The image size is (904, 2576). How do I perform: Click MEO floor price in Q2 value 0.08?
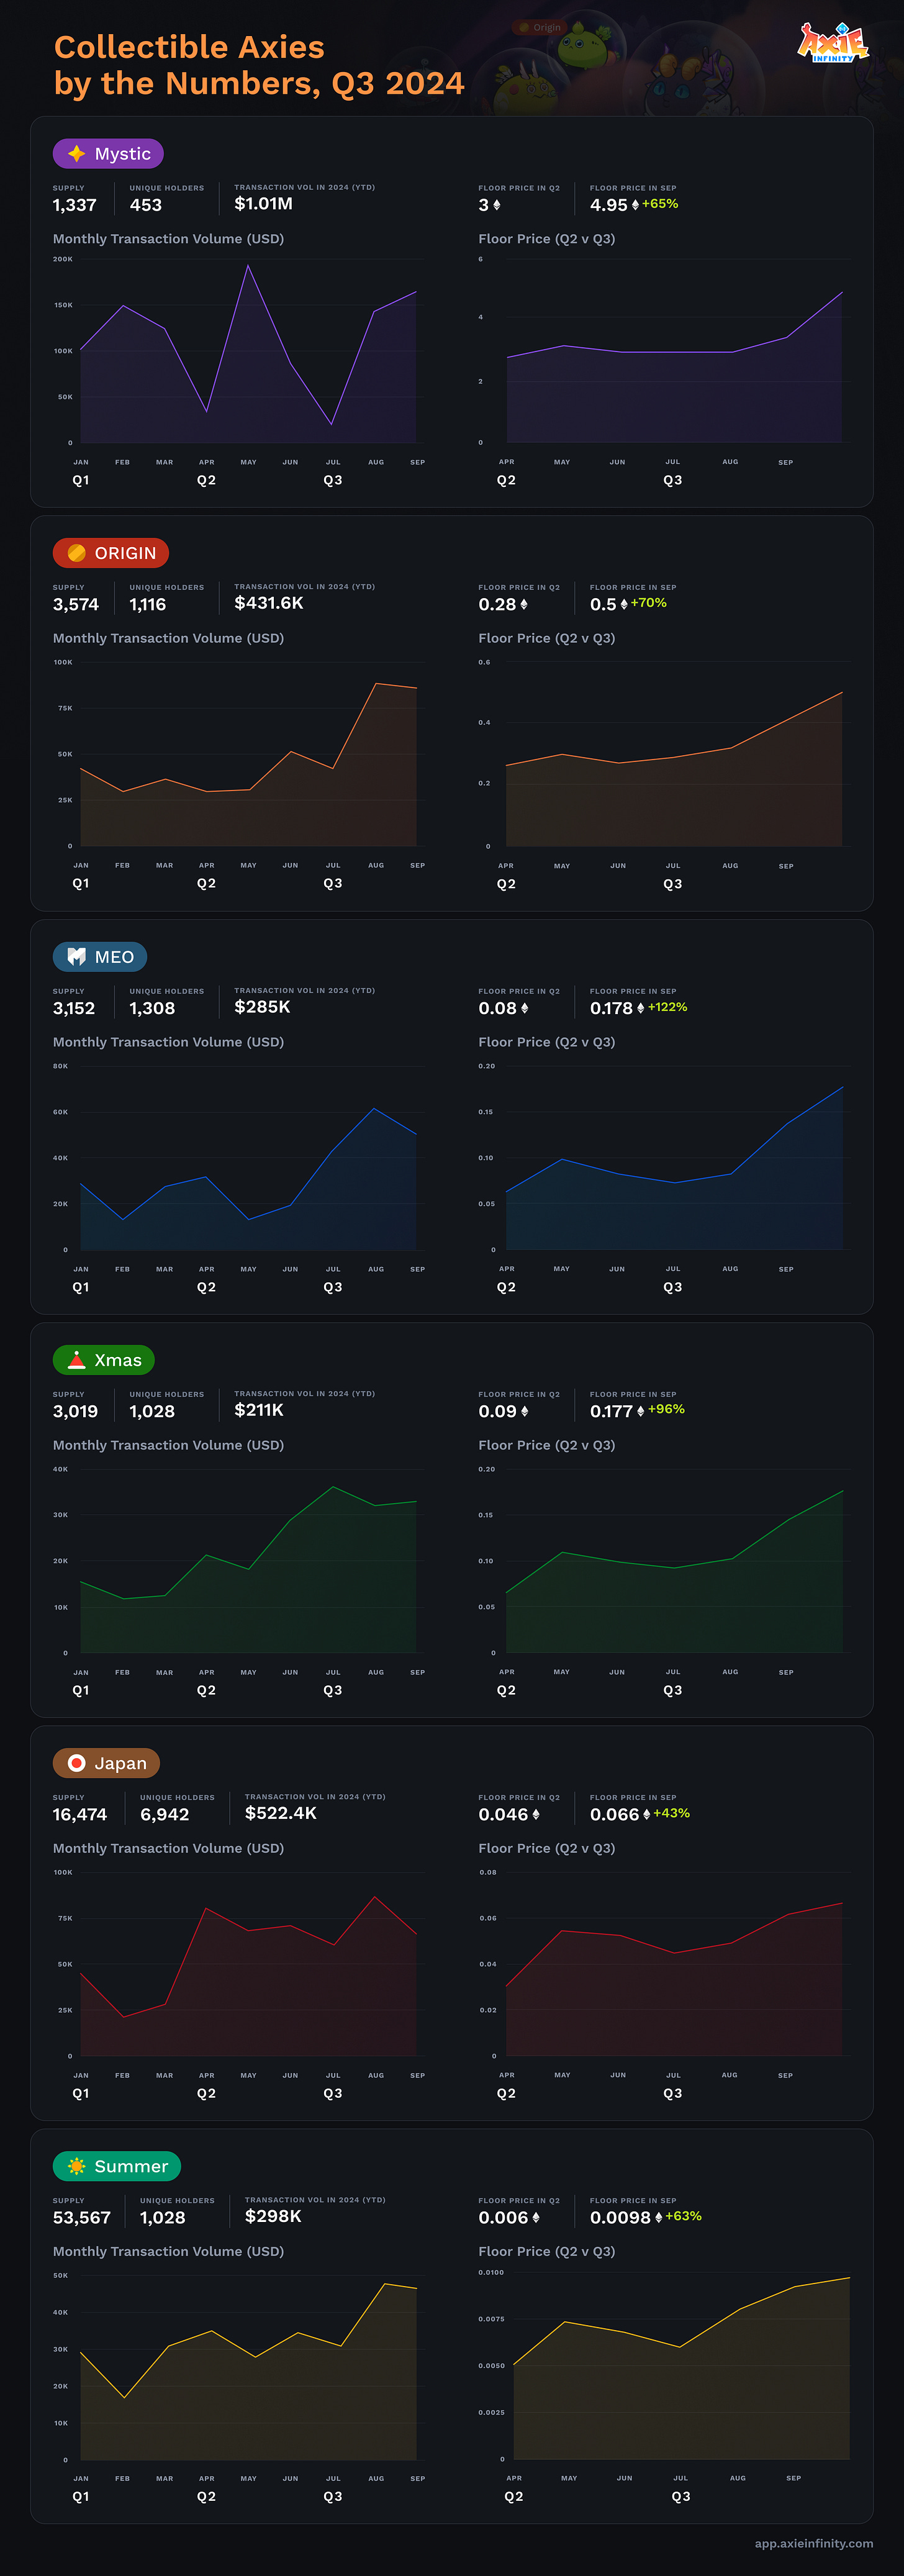point(498,1008)
